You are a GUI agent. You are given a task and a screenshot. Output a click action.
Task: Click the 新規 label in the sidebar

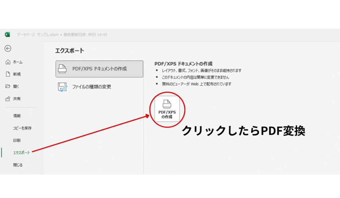click(17, 74)
